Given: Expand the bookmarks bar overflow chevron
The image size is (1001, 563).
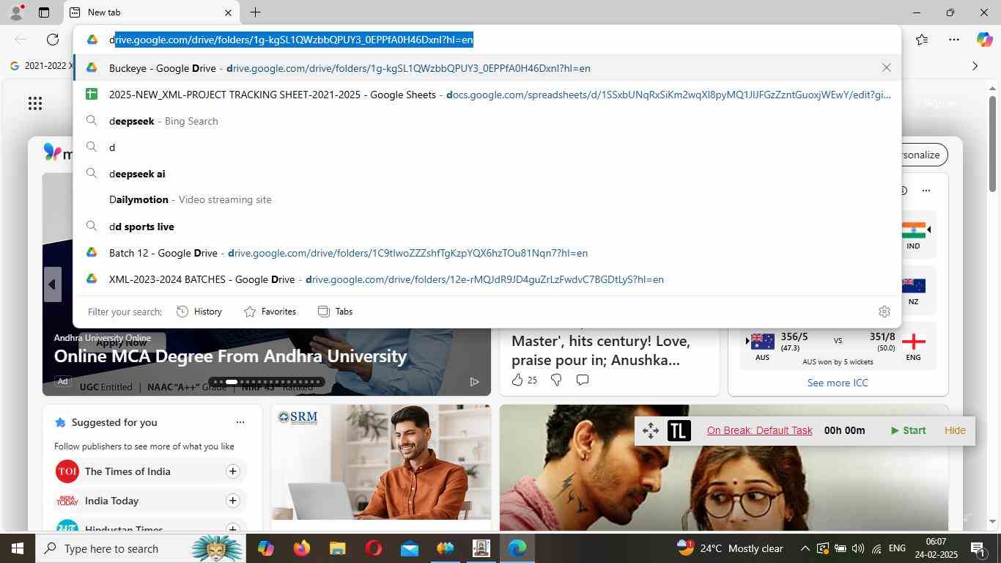Looking at the screenshot, I should [x=975, y=66].
